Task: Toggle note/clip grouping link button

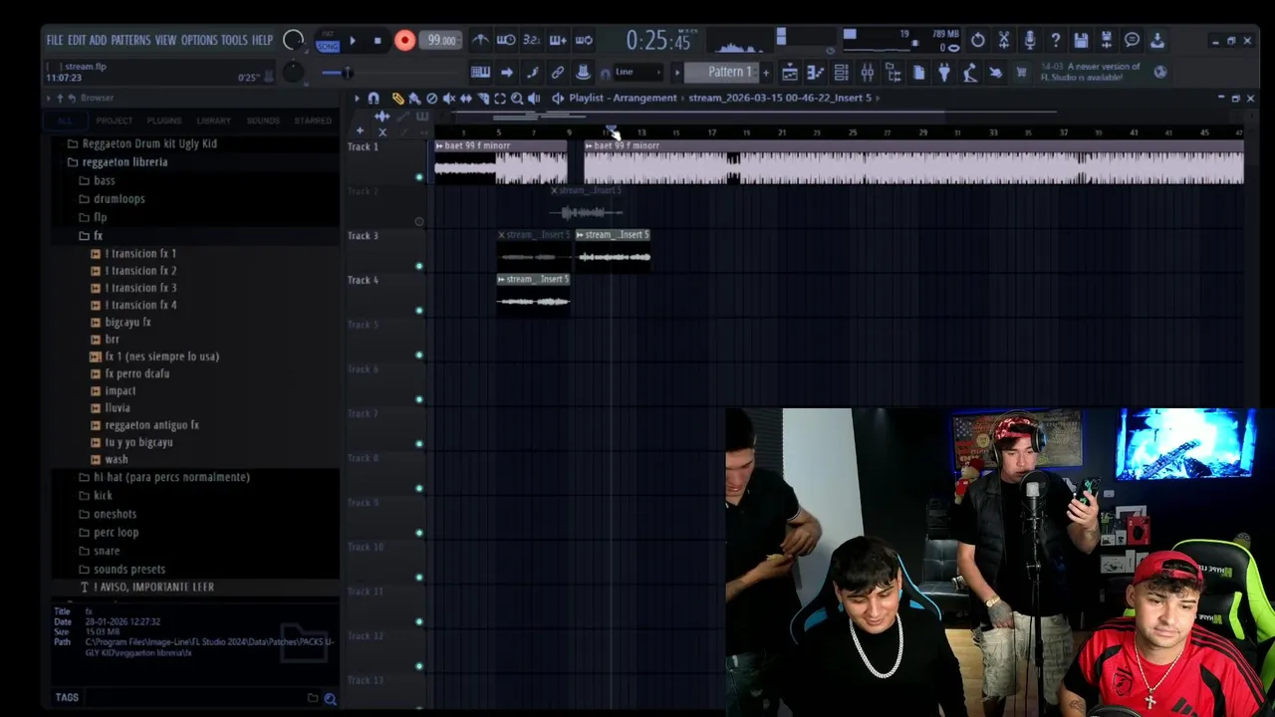Action: (558, 72)
